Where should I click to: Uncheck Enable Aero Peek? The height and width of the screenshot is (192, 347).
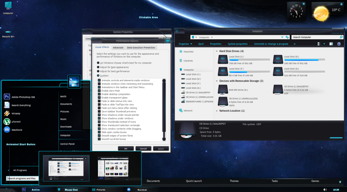99,91
